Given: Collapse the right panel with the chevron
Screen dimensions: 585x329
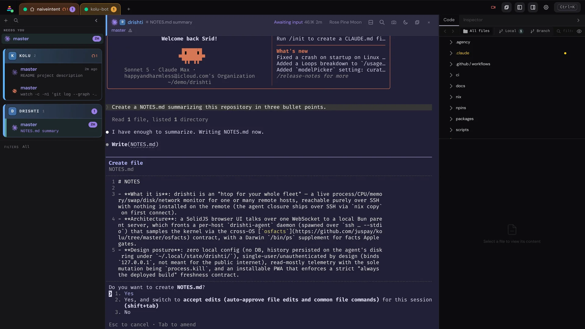Looking at the screenshot, I should click(578, 20).
